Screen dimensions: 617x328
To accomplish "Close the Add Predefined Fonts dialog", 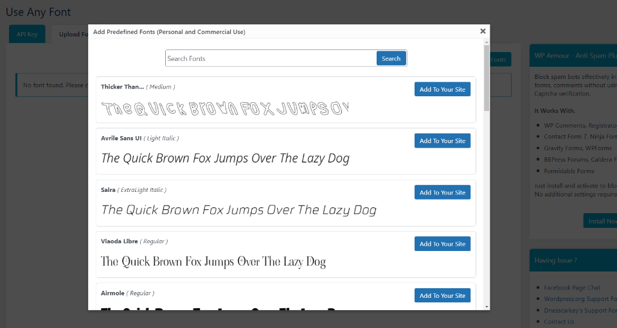I will tap(483, 31).
